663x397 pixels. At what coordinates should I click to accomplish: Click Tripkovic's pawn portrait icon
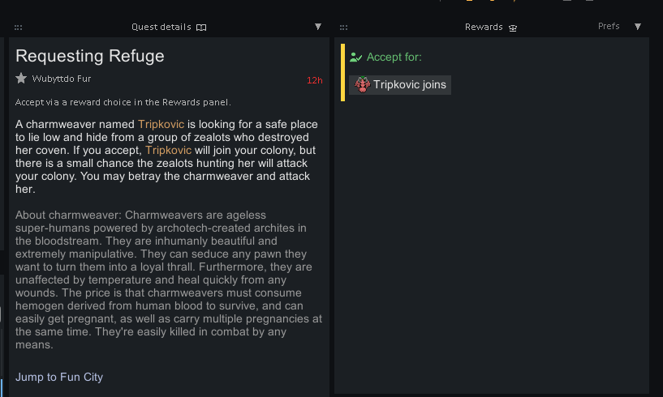pyautogui.click(x=363, y=84)
